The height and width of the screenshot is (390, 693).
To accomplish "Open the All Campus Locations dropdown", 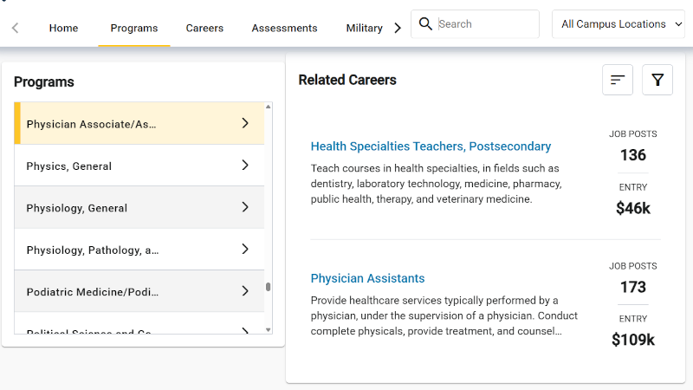I will click(618, 24).
